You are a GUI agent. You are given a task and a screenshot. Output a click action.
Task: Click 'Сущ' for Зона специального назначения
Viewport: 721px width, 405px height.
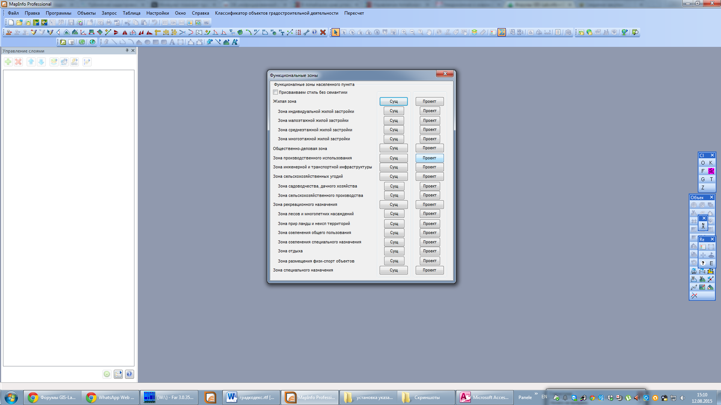click(x=393, y=270)
